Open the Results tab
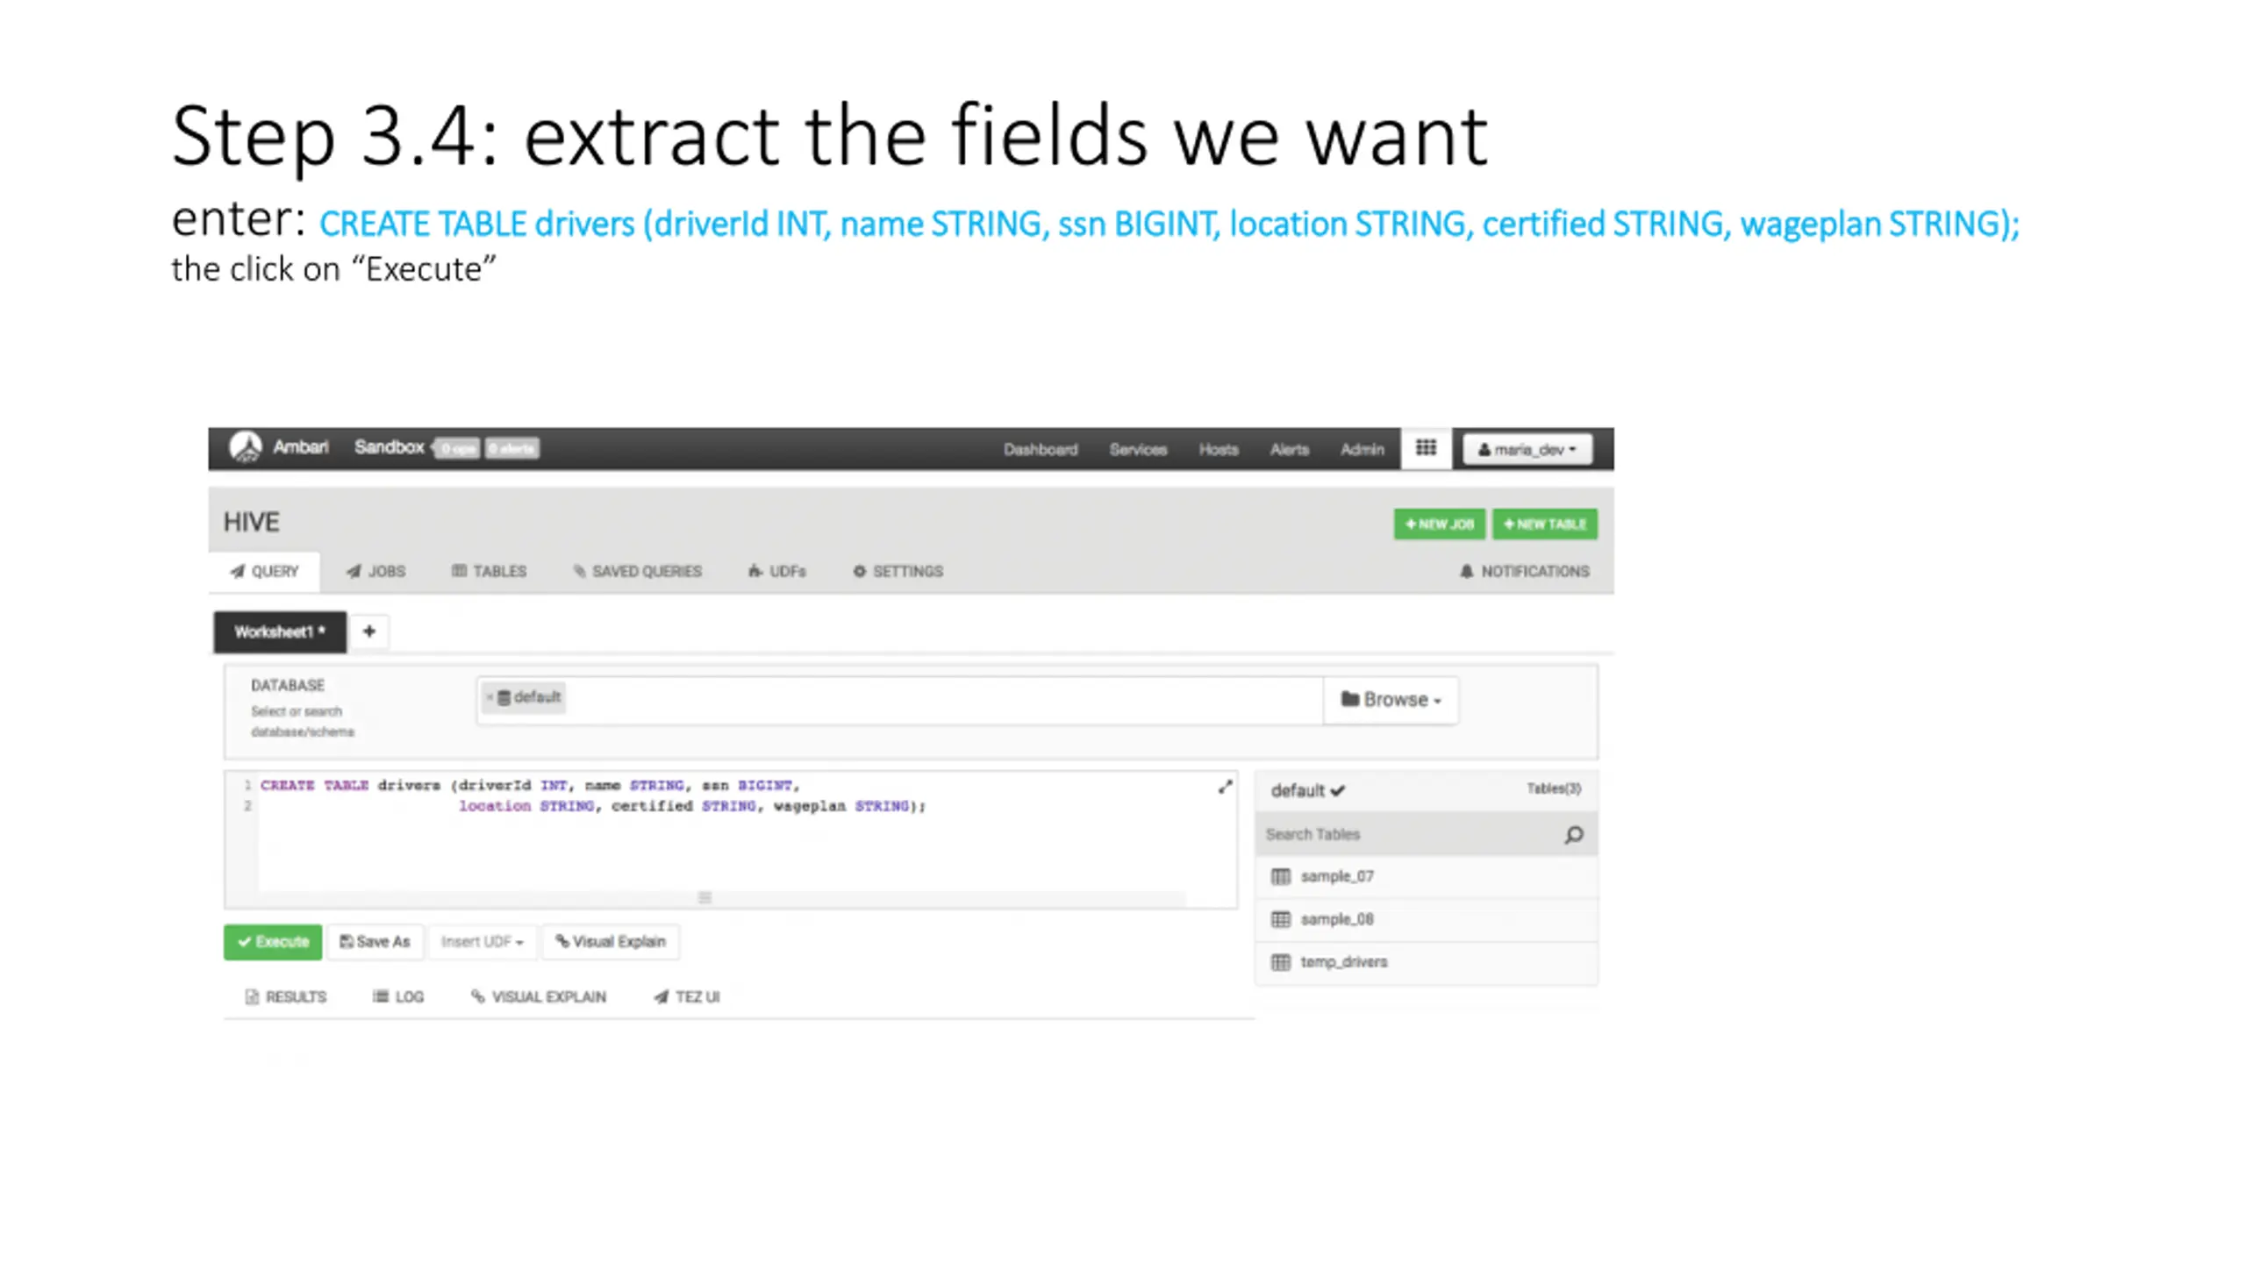The image size is (2246, 1263). click(x=285, y=996)
